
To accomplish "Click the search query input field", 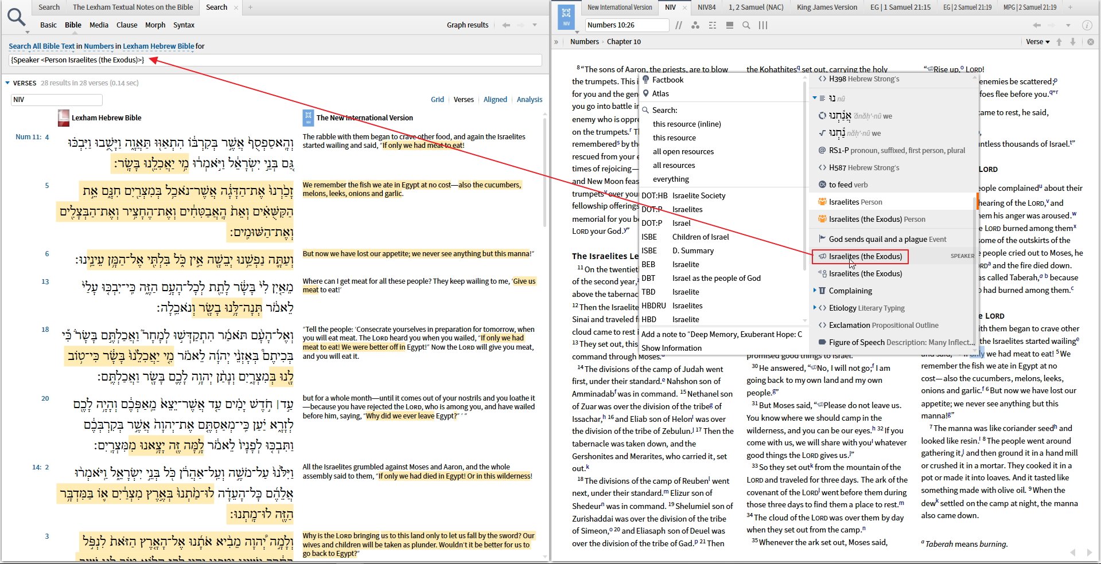I will coord(275,60).
